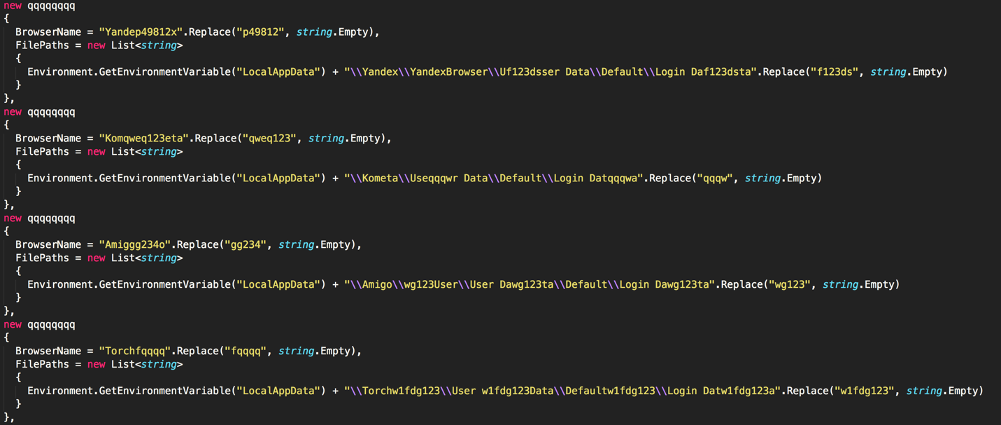Click the "p49812" Replace argument

tap(260, 32)
